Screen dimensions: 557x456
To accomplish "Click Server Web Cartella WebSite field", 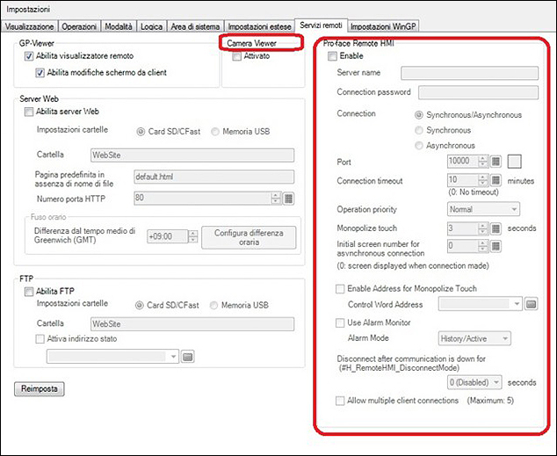I will click(192, 156).
